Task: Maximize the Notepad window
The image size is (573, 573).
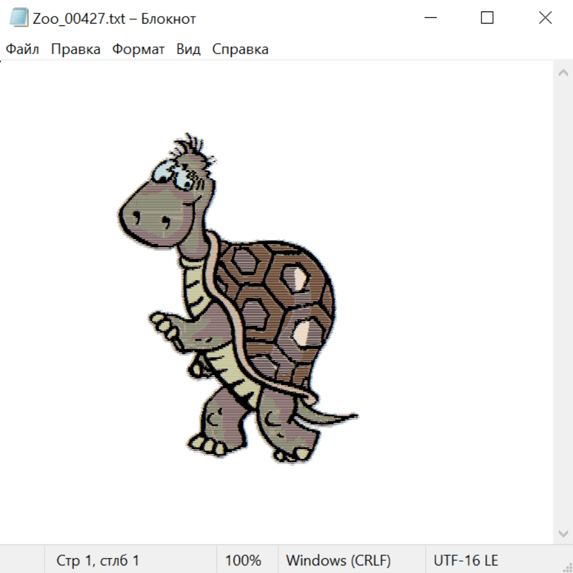Action: 487,18
